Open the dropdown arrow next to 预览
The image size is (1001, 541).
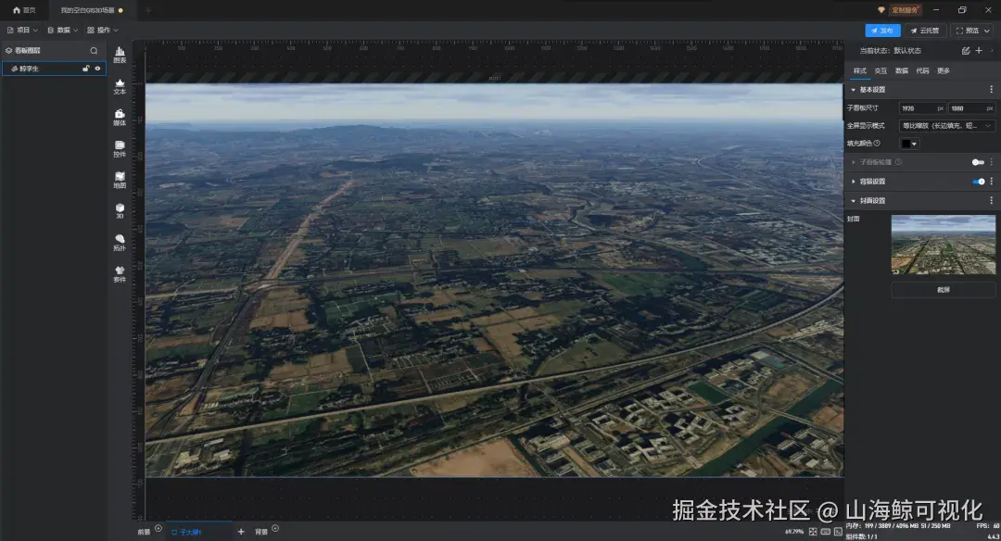pyautogui.click(x=987, y=30)
